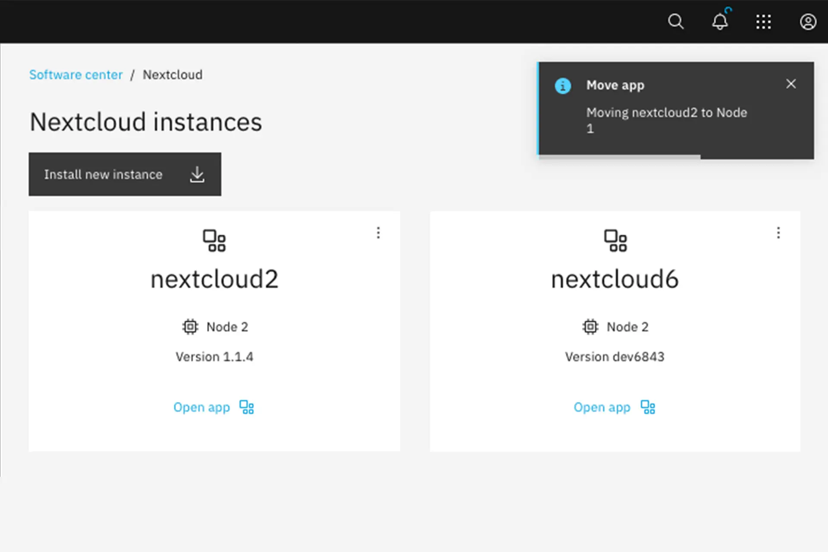Click Node 2 label in nextcloud6 card

(x=627, y=327)
